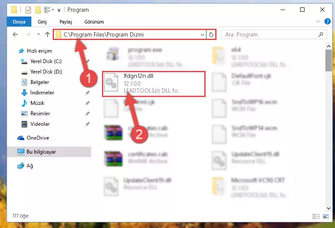Viewport: 335px width, 228px height.
Task: Select Hızlı erişim in navigation pane
Action: (x=39, y=51)
